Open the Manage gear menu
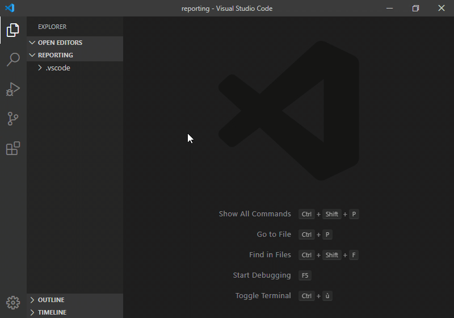 13,303
